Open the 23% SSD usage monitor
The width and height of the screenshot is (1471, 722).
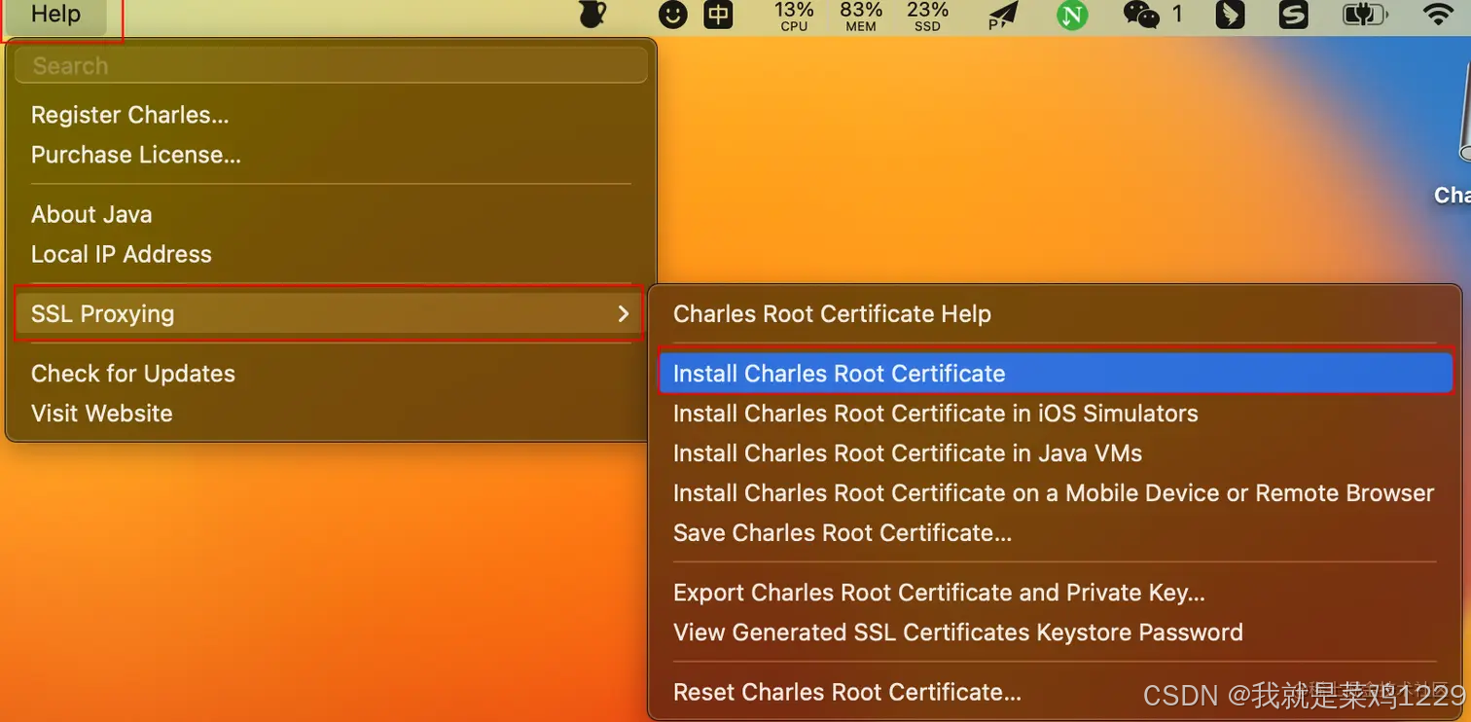tap(927, 16)
